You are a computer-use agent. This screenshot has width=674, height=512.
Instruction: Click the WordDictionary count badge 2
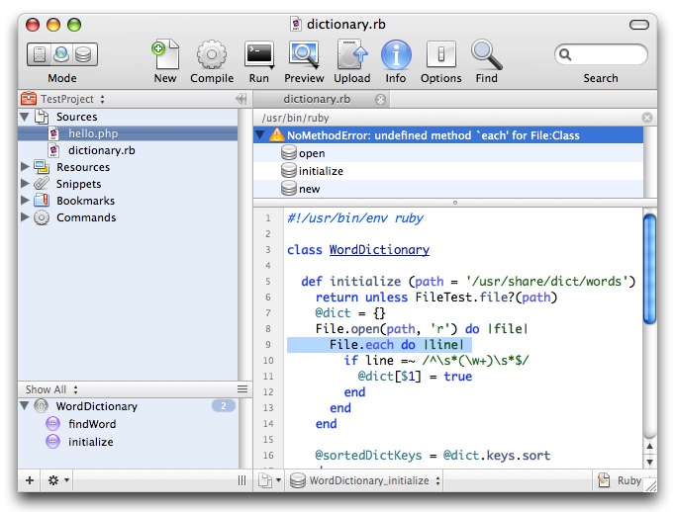click(224, 406)
